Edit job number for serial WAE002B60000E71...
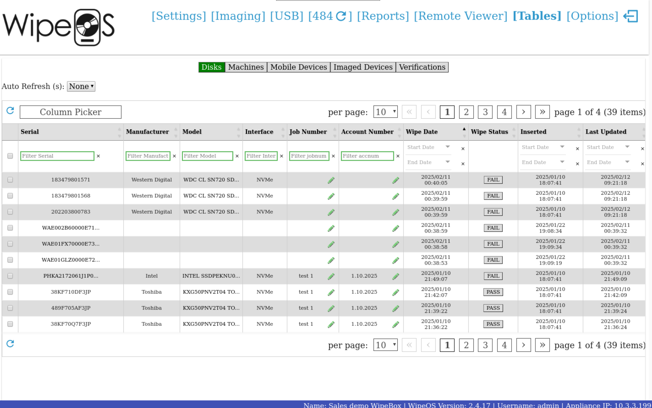Viewport: 652px width, 408px height. click(x=331, y=228)
